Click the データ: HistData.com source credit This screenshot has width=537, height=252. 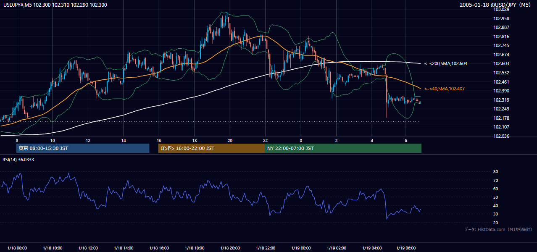coord(498,229)
